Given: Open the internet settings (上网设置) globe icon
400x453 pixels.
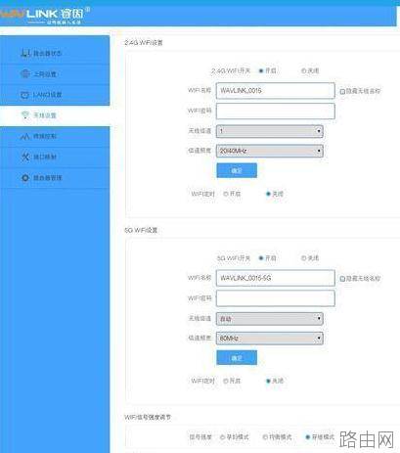Looking at the screenshot, I should click(25, 73).
